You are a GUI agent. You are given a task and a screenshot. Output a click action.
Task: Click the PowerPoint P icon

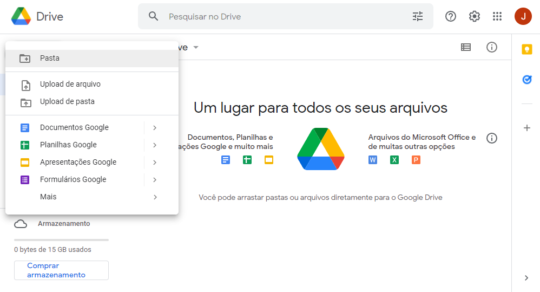point(416,160)
